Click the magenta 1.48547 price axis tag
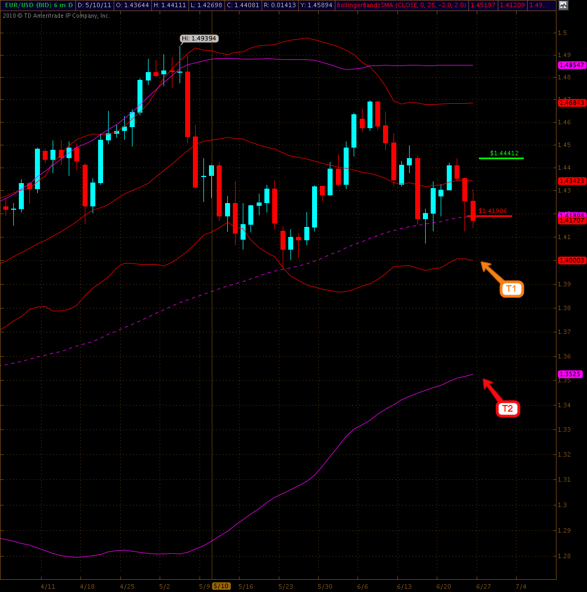The width and height of the screenshot is (587, 592). tap(571, 65)
